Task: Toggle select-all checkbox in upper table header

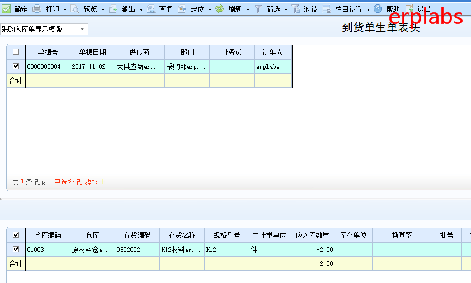Action: pos(16,52)
